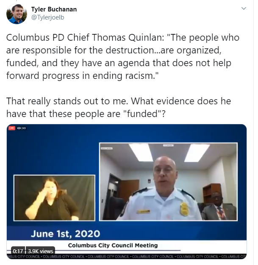
Task: Click the 3.9K views counter
Action: pos(41,251)
